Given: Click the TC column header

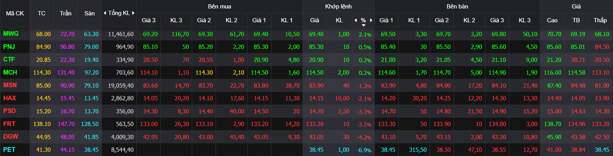Looking at the screenshot, I should [42, 13].
